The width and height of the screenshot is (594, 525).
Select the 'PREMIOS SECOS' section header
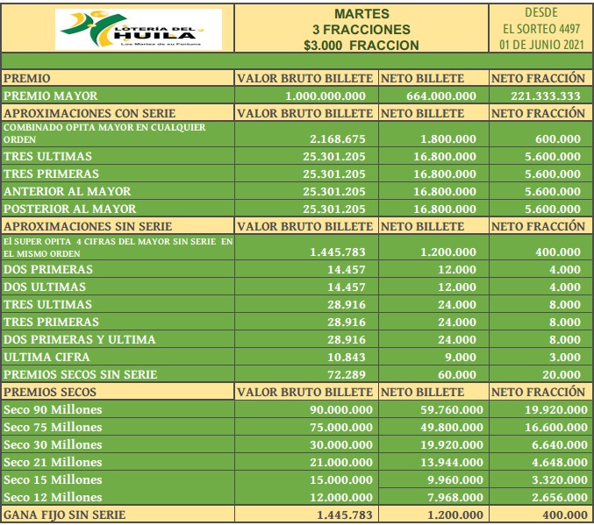tap(50, 392)
